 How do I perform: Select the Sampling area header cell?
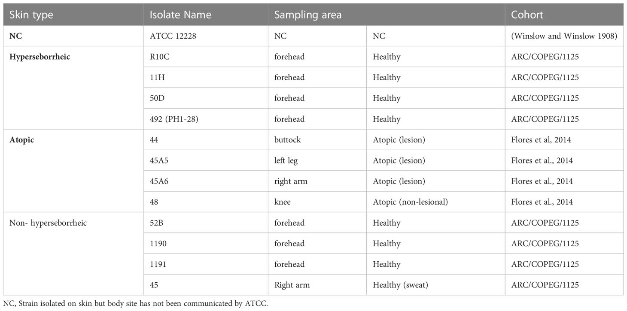[x=386, y=15]
